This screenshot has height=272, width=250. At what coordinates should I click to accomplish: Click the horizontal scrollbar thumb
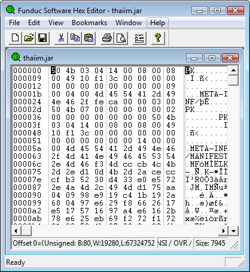point(26,231)
